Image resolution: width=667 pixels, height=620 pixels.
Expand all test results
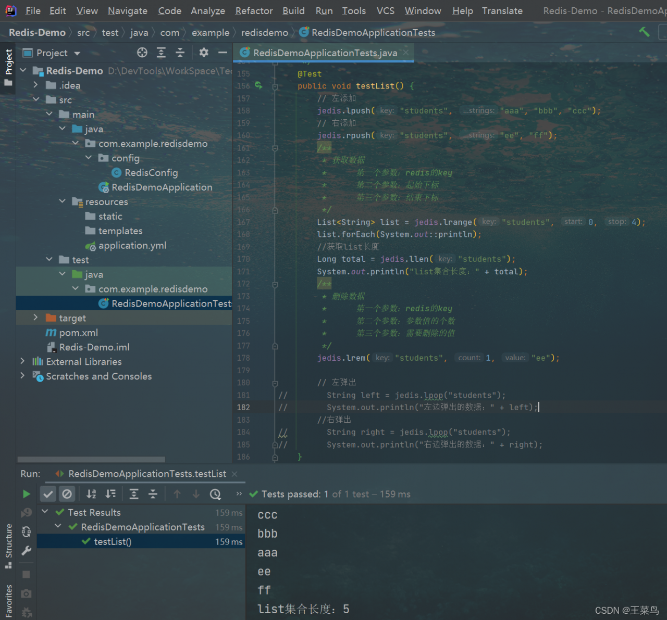click(x=134, y=494)
